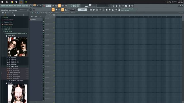Select the slice tool in playlist toolbar
This screenshot has height=103, width=184.
(46, 13)
